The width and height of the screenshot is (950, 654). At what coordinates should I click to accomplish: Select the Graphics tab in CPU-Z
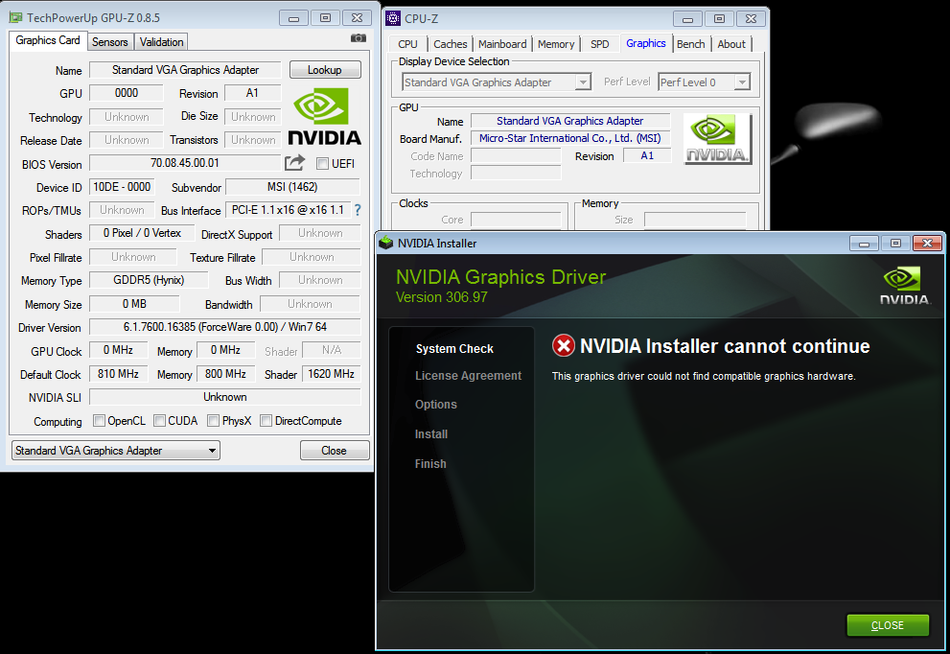(x=646, y=43)
